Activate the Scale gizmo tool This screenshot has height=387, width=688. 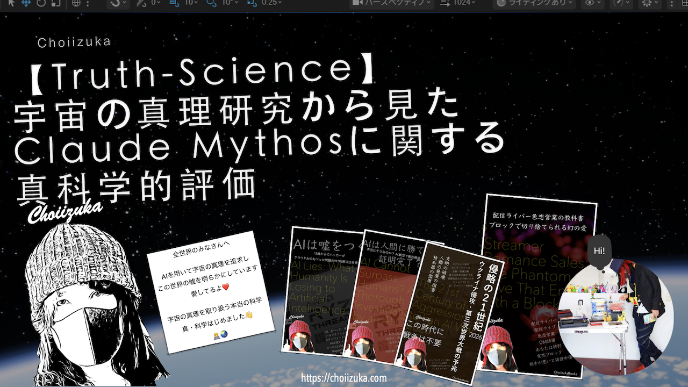[56, 3]
